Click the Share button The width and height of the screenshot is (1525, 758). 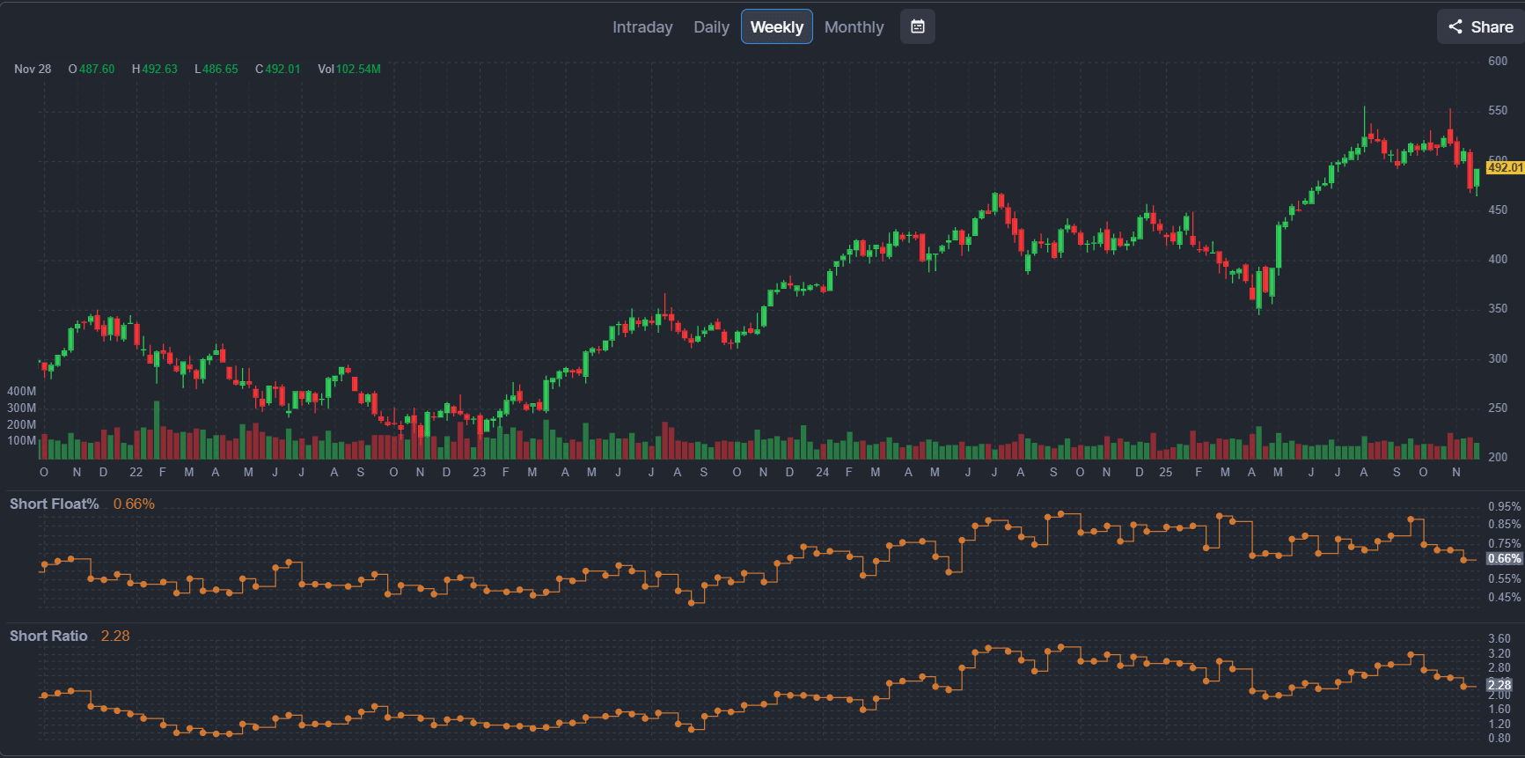1481,26
